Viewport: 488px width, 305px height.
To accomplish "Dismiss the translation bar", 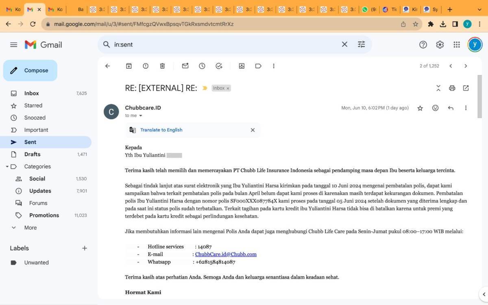I will (253, 130).
